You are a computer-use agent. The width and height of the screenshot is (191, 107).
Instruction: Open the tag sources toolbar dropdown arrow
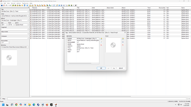[x=73, y=5]
